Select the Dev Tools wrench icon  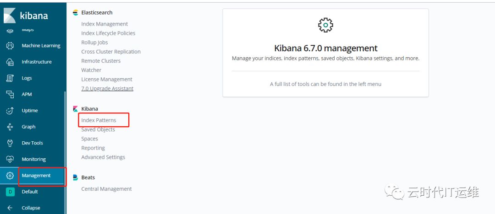tap(10, 143)
